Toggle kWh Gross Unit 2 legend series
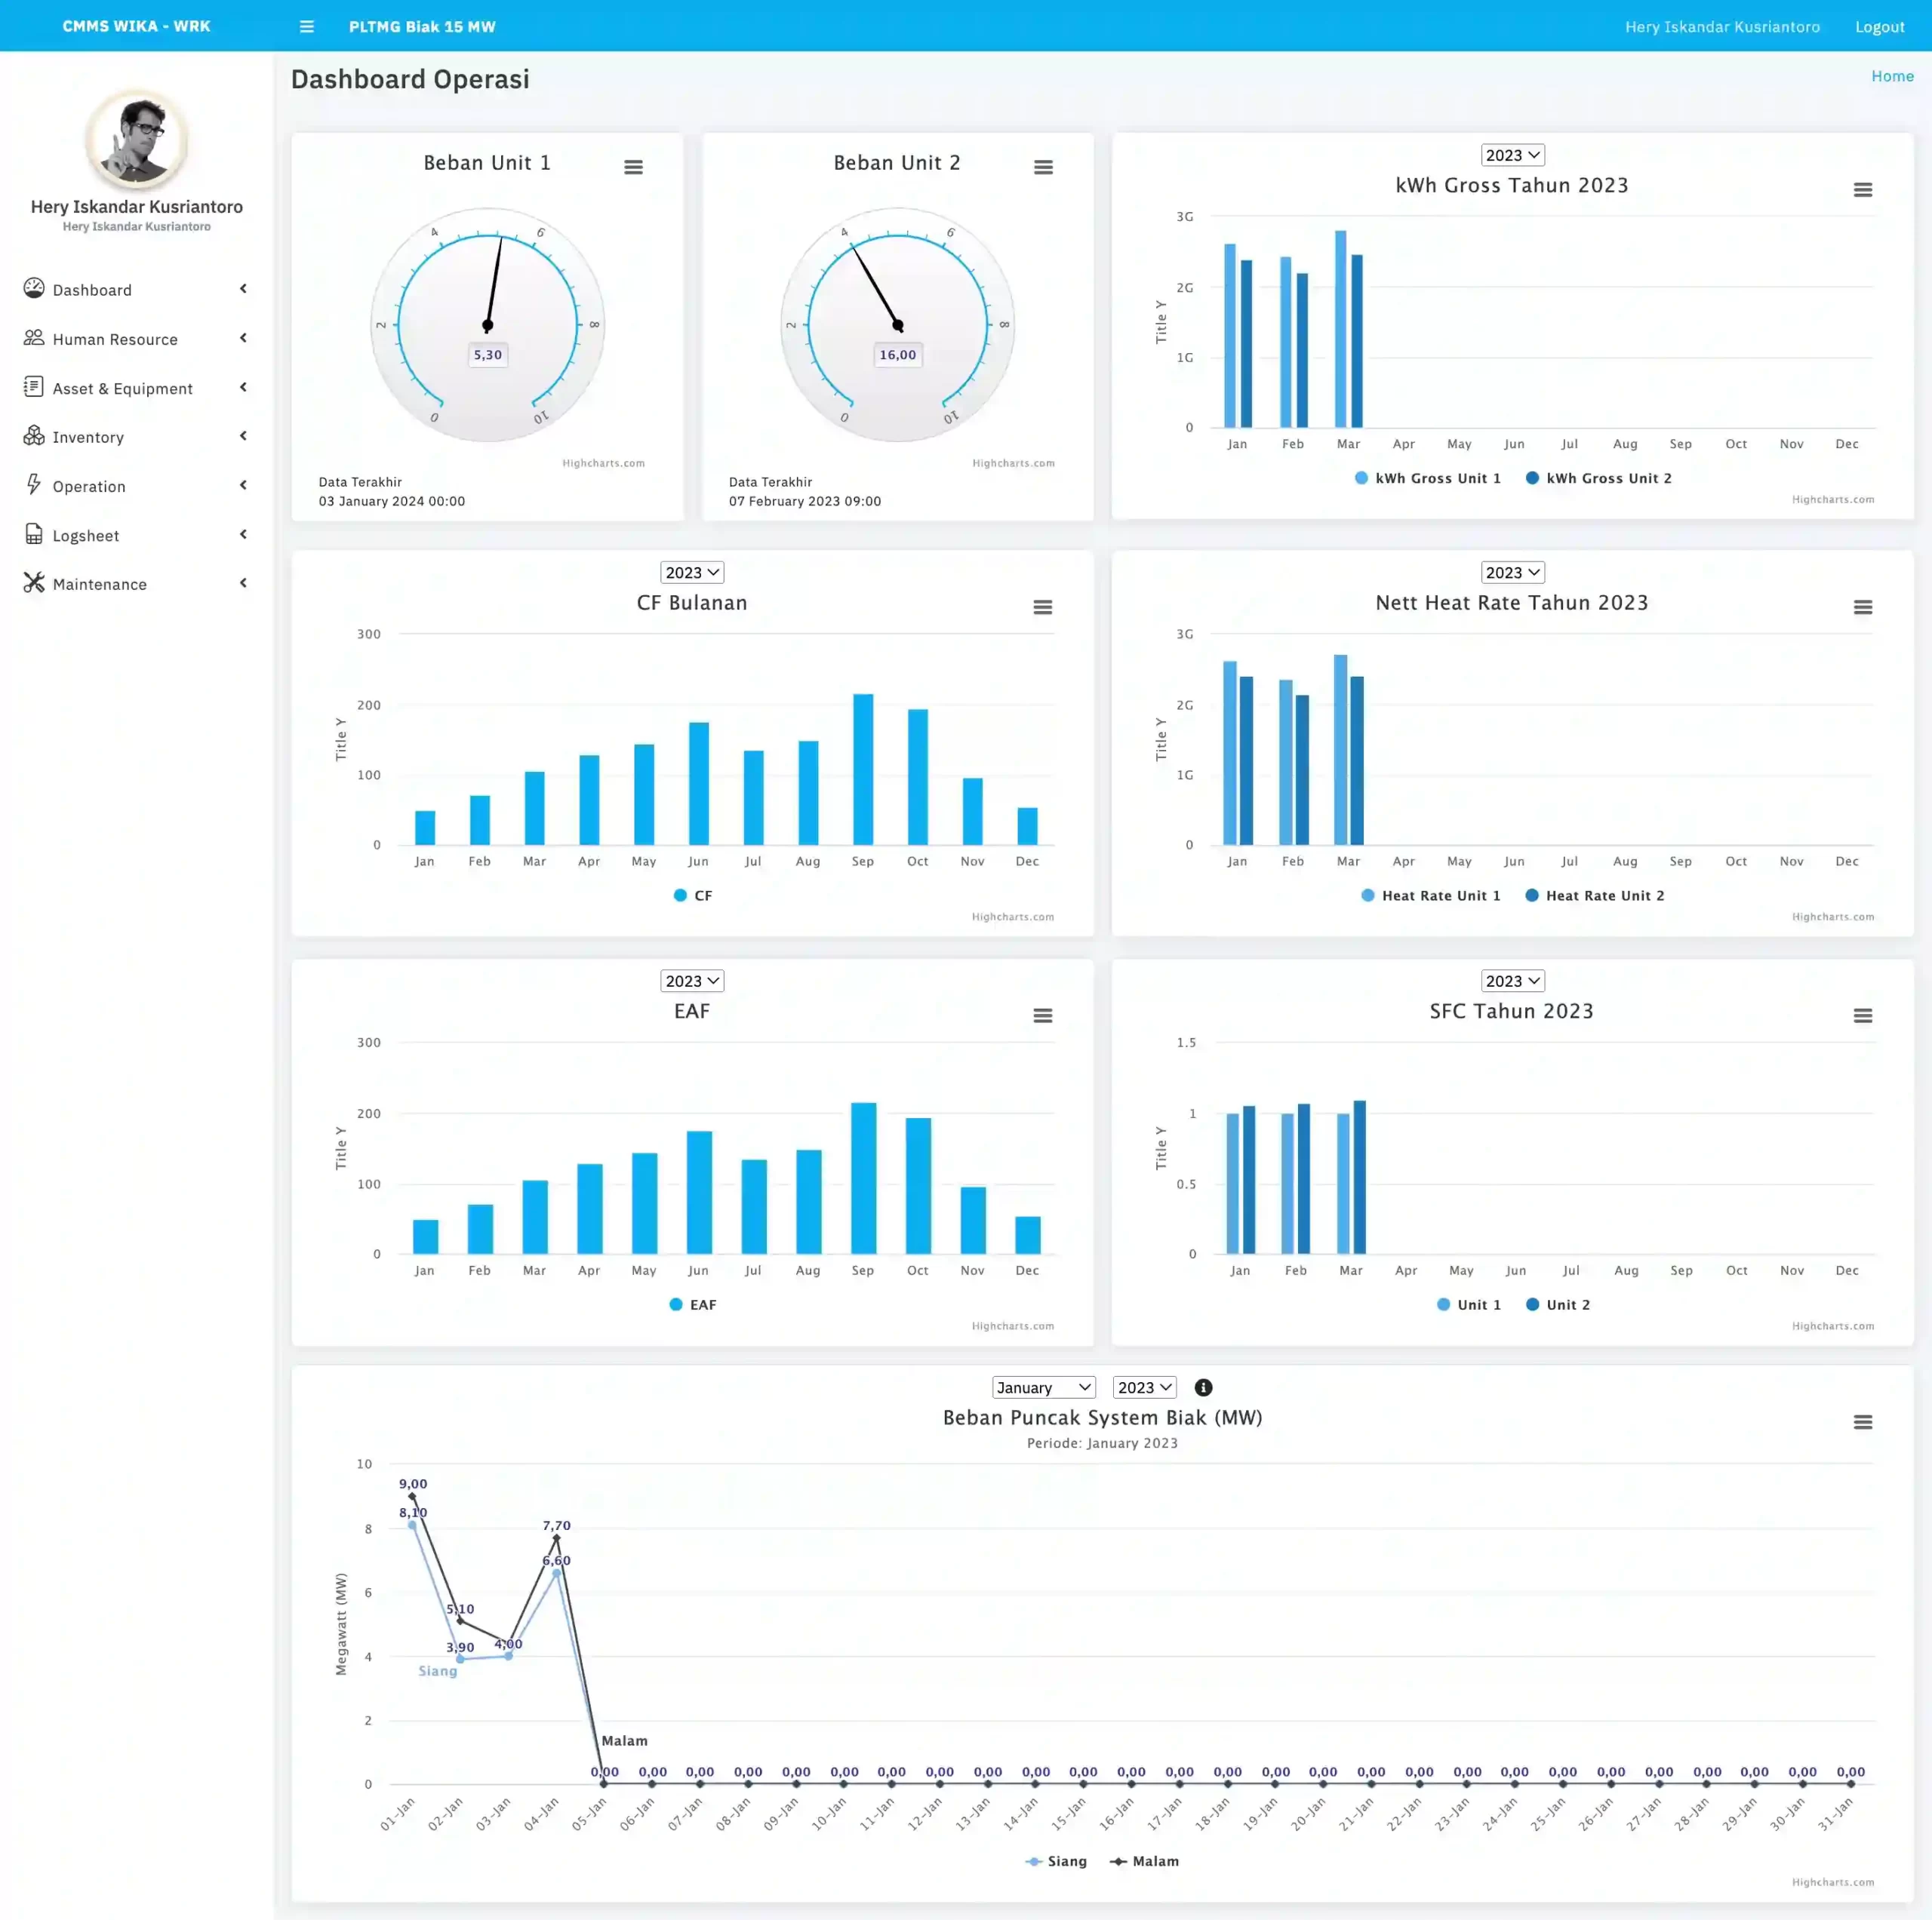The height and width of the screenshot is (1920, 1932). 1598,479
